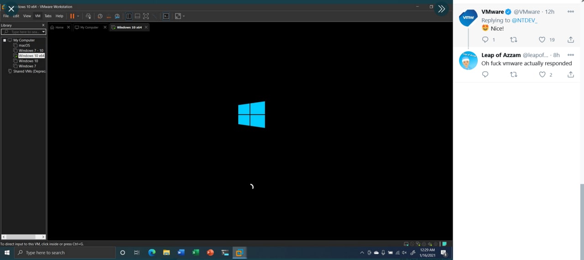
Task: Open the Stretch Guest dropdown arrow
Action: [184, 16]
